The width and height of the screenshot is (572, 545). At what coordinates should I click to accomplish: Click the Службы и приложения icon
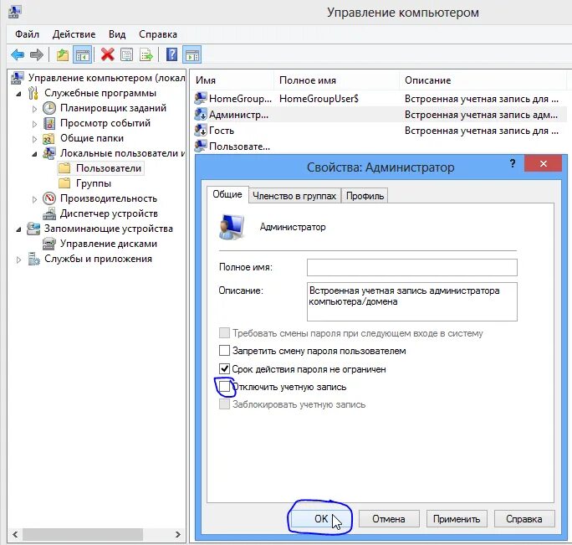(34, 259)
